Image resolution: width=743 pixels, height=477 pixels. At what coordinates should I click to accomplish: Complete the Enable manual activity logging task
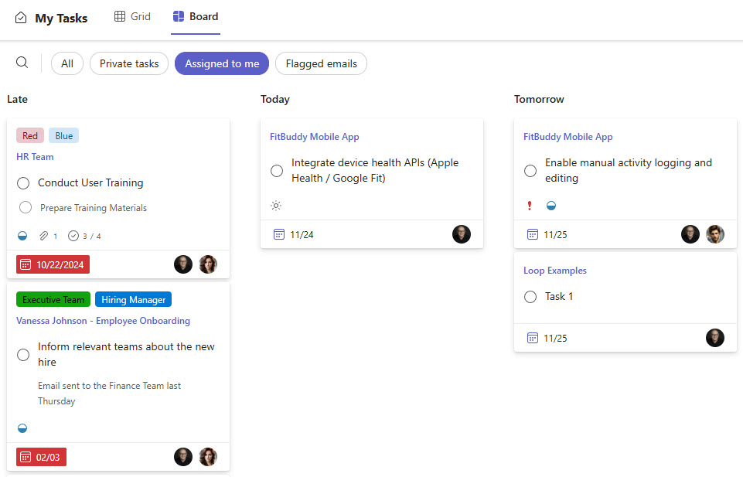(x=530, y=171)
